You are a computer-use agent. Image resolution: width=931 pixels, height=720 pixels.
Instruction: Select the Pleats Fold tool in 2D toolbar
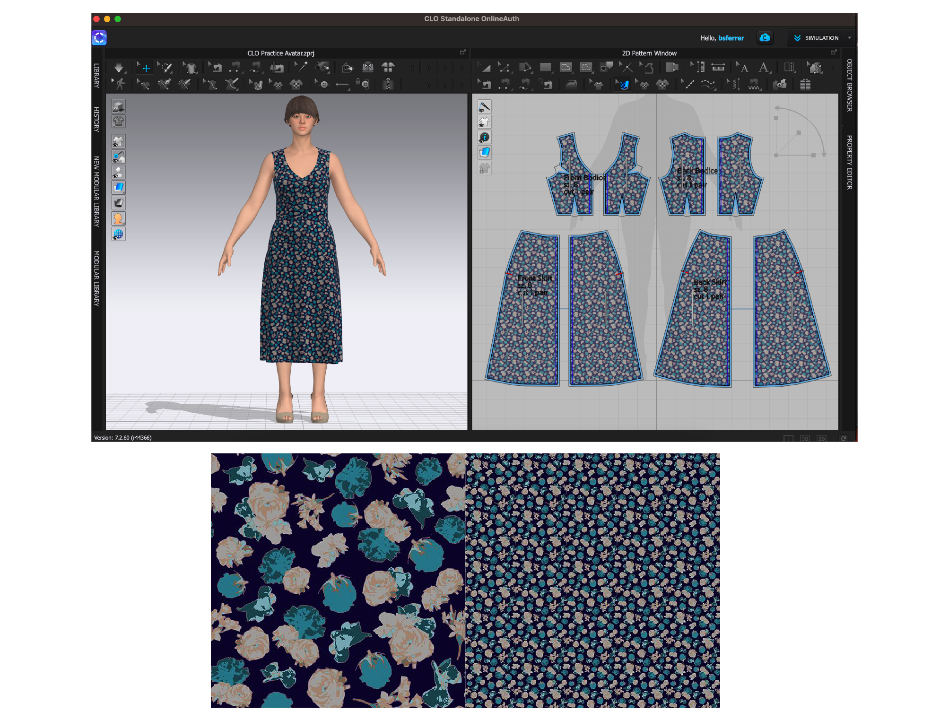(789, 68)
